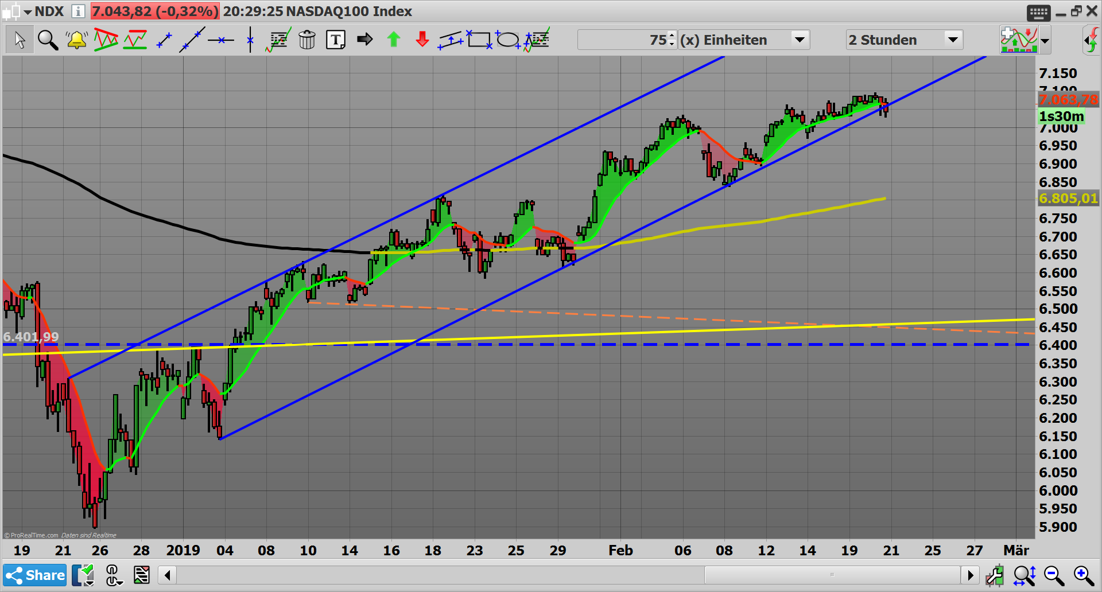This screenshot has height=592, width=1102.
Task: Click the 20:29:25 time text
Action: [x=252, y=11]
